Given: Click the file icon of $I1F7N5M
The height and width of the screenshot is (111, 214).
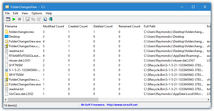Looking at the screenshot, I should coord(7,65).
